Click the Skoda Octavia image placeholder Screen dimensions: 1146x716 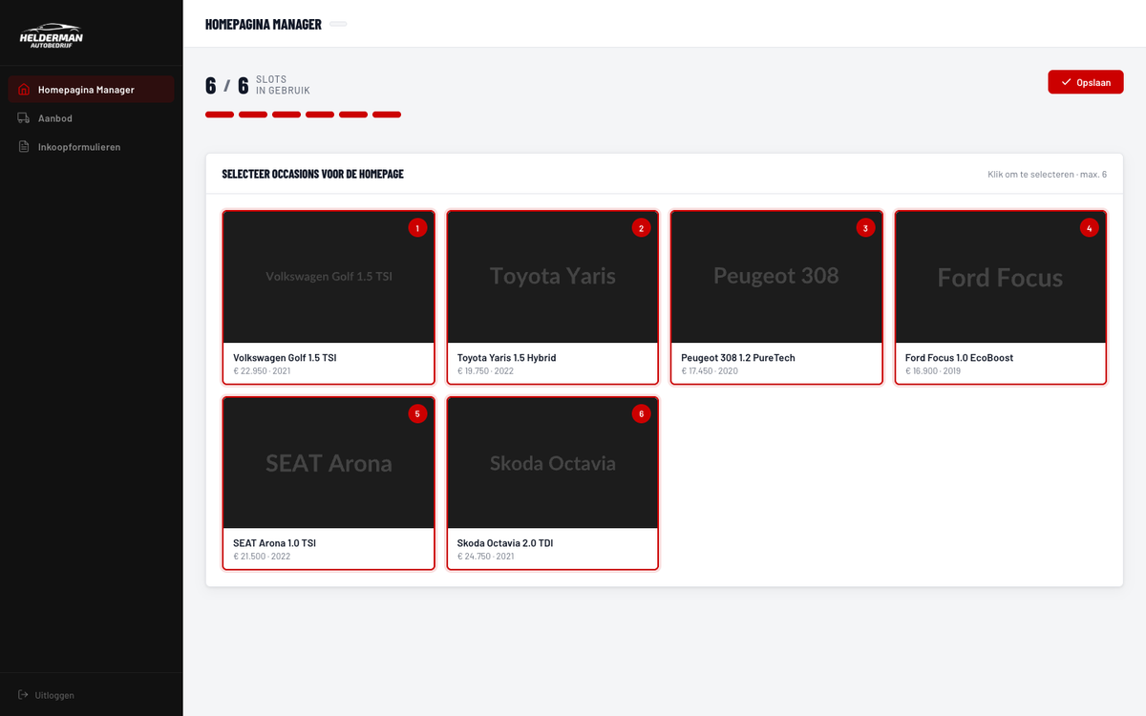[x=553, y=463]
